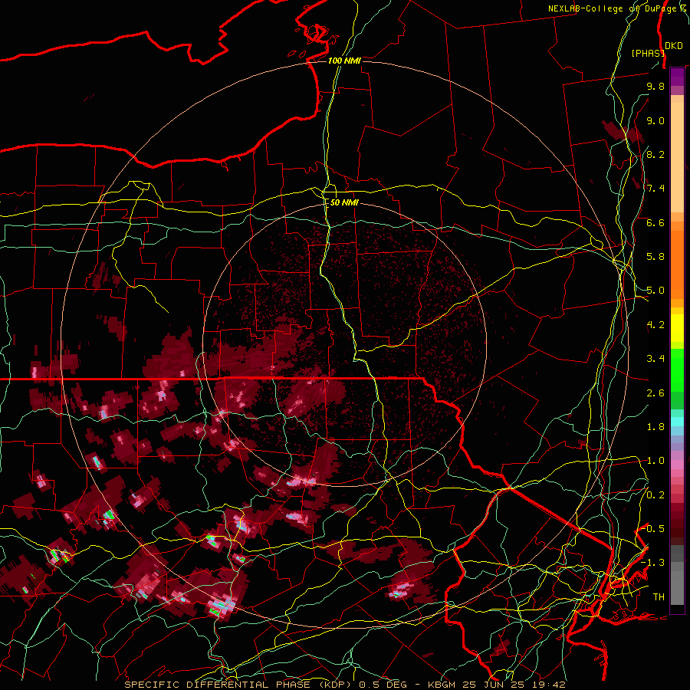Click the 1.0 scale value
Screen dimensions: 690x690
pyautogui.click(x=655, y=461)
